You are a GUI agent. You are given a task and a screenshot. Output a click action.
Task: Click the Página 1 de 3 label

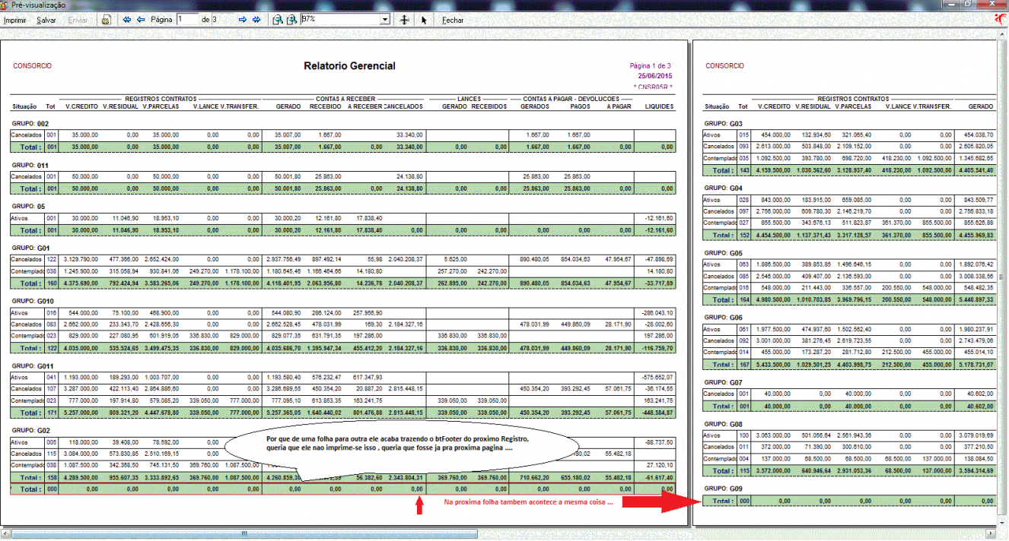pos(651,66)
